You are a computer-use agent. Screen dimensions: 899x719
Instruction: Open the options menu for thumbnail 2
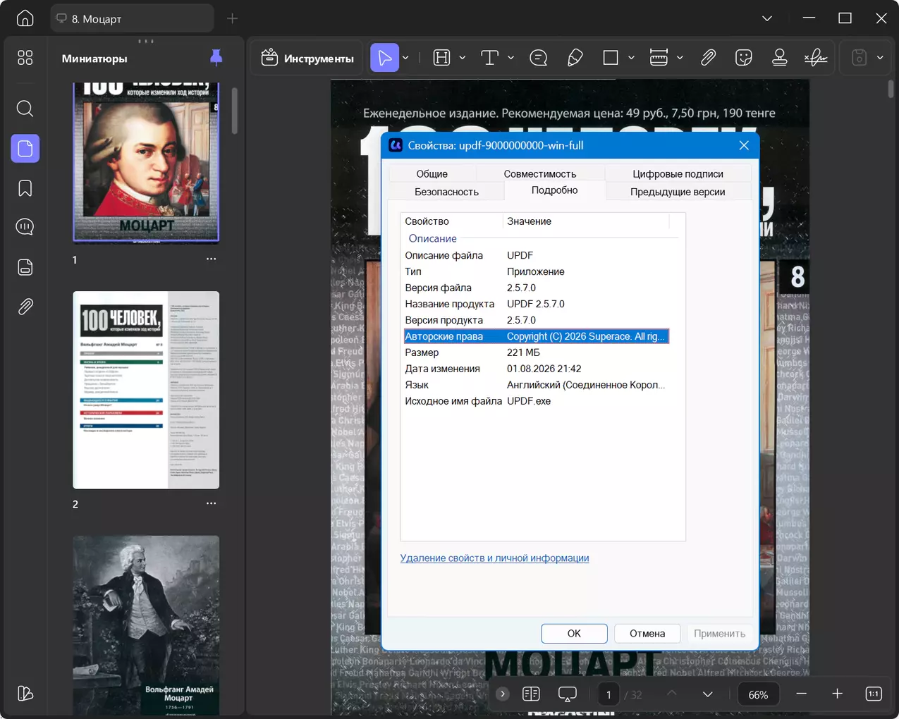click(211, 503)
